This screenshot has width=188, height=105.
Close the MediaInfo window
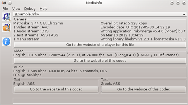click(184, 3)
